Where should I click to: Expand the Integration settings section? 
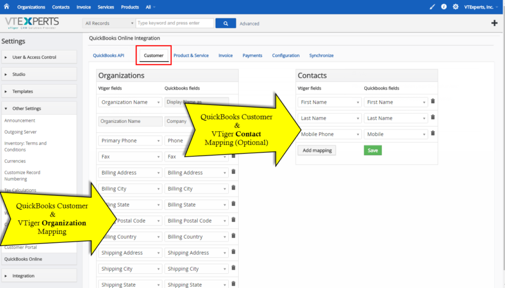tap(39, 276)
